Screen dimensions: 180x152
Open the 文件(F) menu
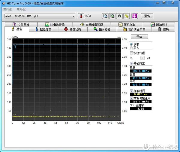click(8, 9)
